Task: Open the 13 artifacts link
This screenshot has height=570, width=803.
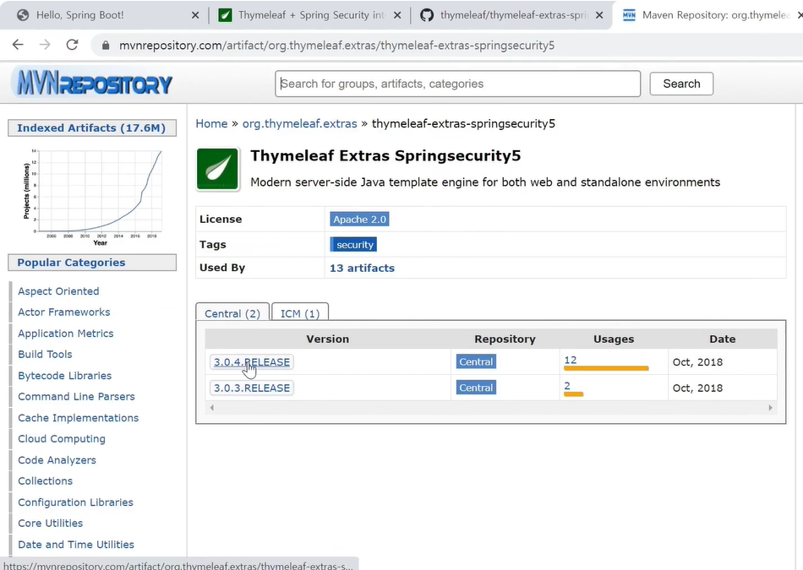Action: 362,269
